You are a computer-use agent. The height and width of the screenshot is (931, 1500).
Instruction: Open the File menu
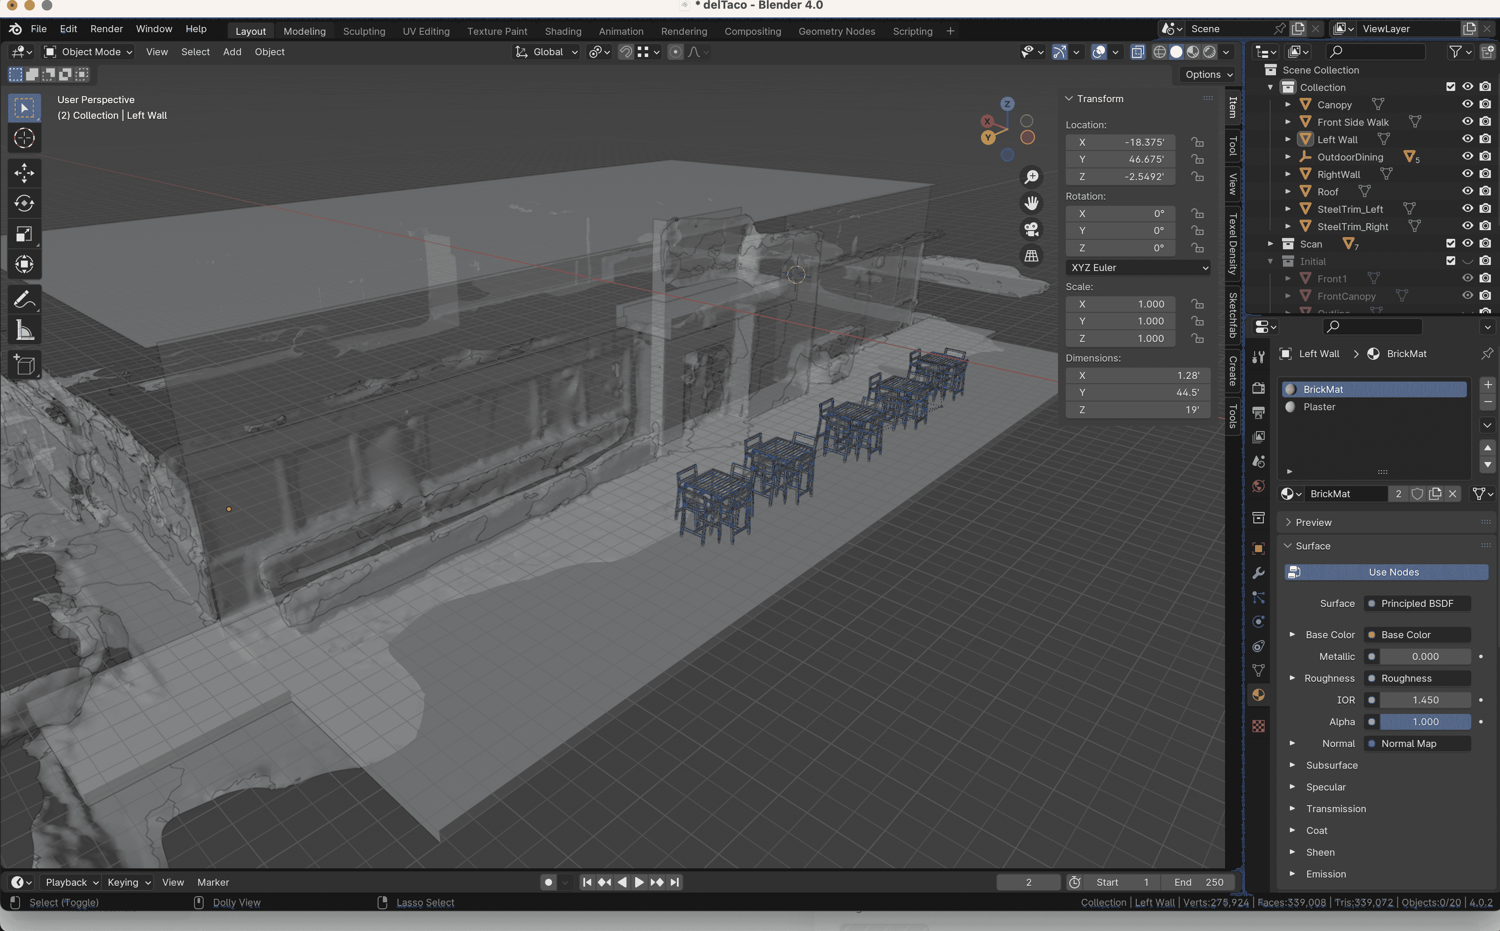tap(38, 29)
